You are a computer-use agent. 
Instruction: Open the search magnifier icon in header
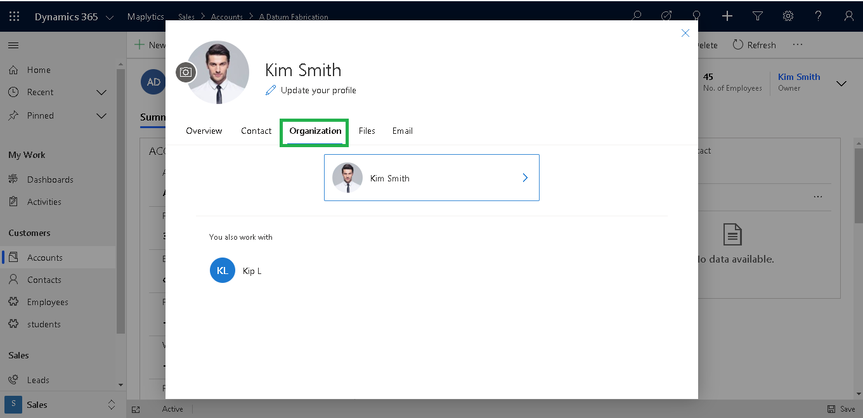pos(637,16)
